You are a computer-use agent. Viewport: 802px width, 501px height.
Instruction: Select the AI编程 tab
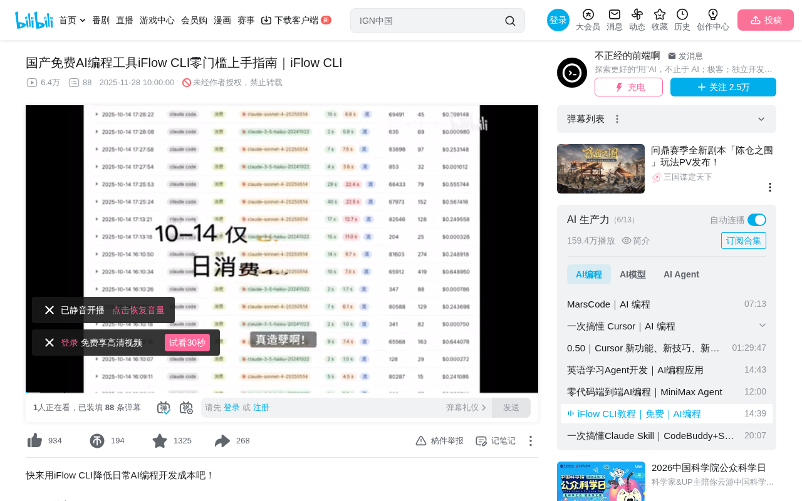tap(589, 274)
